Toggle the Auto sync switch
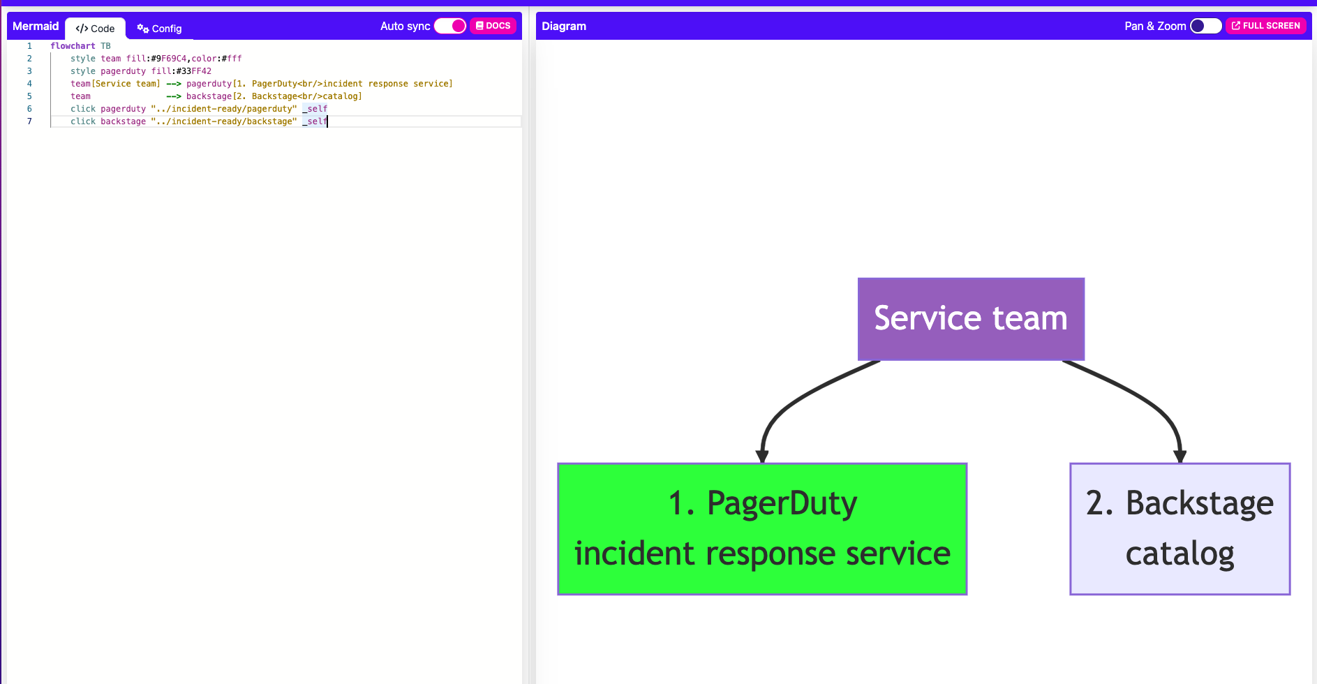This screenshot has height=684, width=1317. 450,26
